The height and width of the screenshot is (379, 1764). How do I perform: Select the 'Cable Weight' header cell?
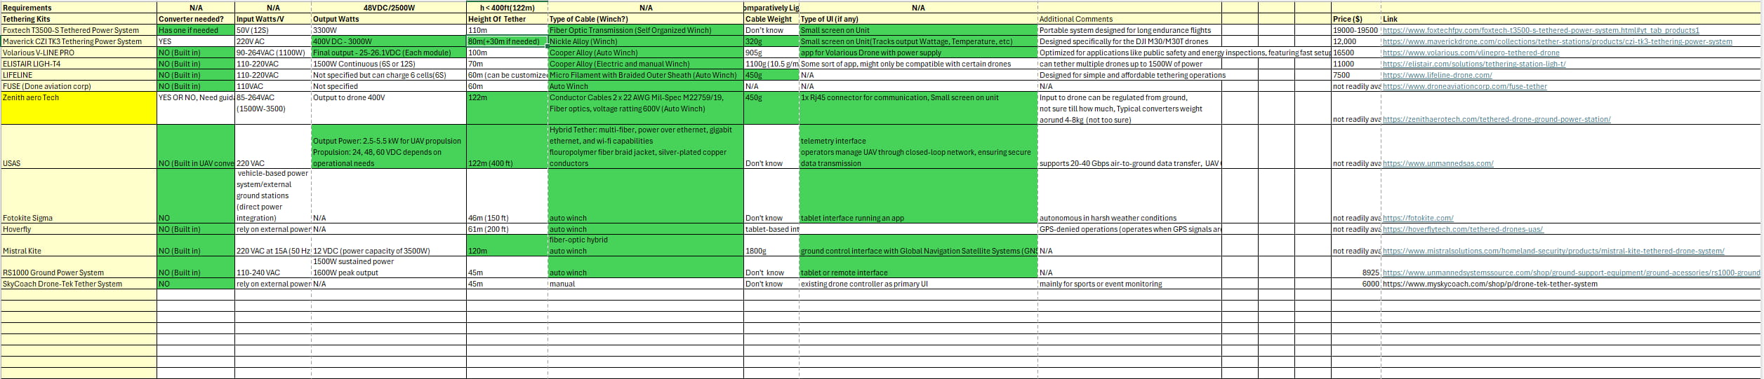(x=771, y=19)
